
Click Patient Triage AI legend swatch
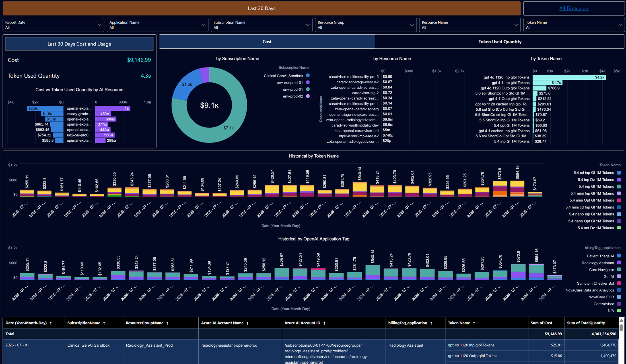(619, 256)
